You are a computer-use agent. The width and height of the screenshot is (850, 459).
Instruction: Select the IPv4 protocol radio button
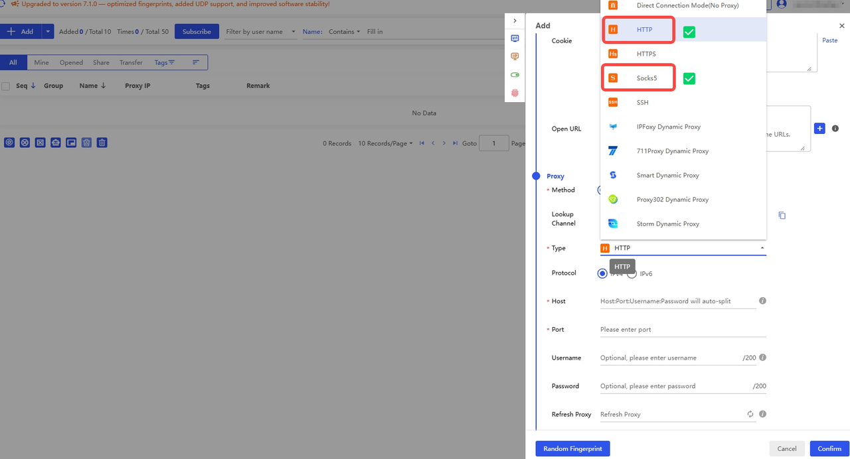pos(602,273)
